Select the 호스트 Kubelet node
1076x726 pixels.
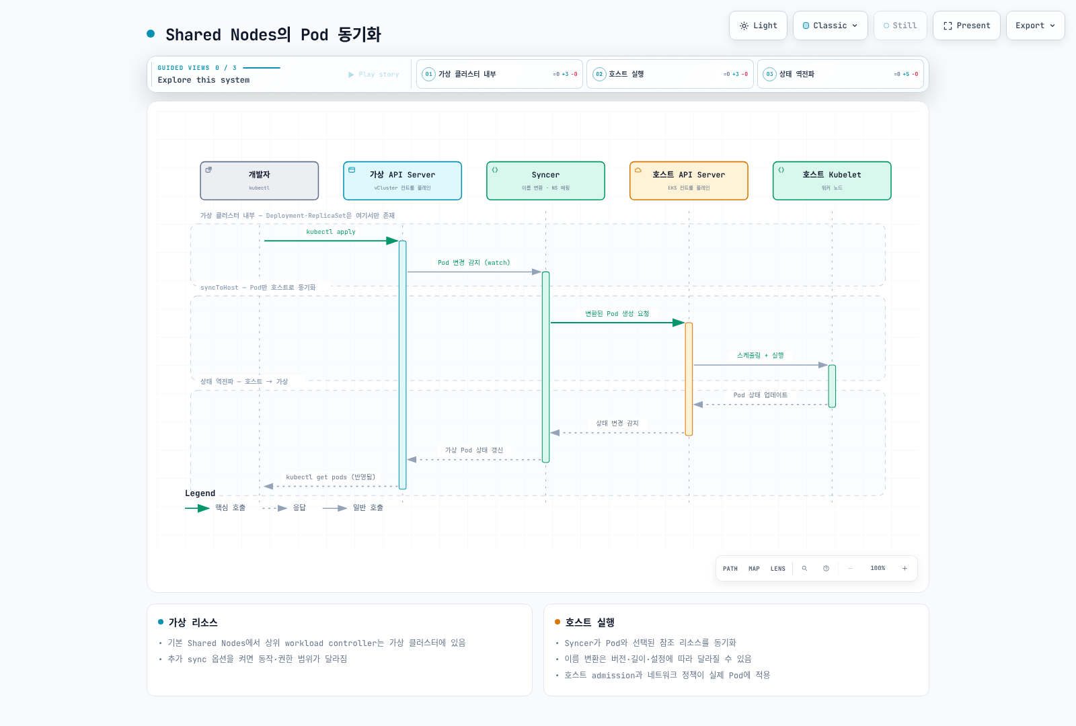(832, 181)
